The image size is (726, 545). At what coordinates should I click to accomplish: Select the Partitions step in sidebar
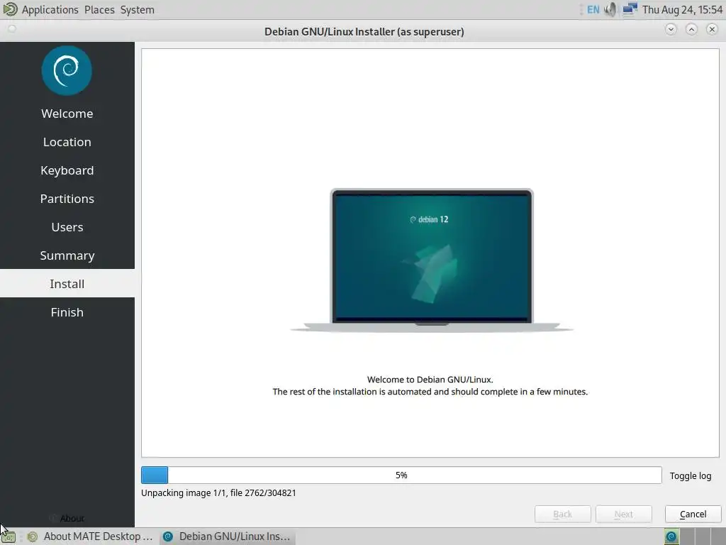point(67,199)
